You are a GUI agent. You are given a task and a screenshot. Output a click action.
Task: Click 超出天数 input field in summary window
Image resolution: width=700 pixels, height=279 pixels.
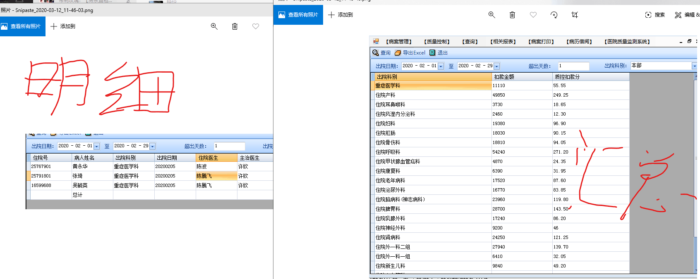pos(573,66)
